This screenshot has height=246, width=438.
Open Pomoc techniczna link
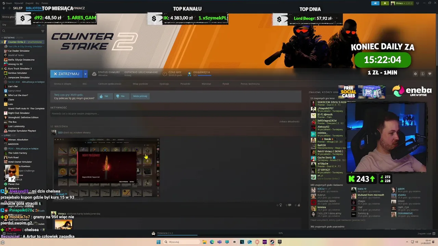click(250, 84)
